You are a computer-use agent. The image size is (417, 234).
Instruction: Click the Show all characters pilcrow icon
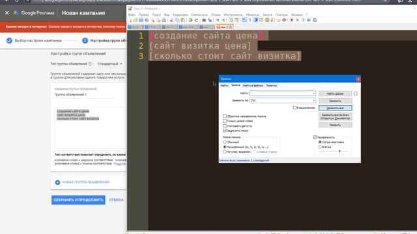click(250, 20)
